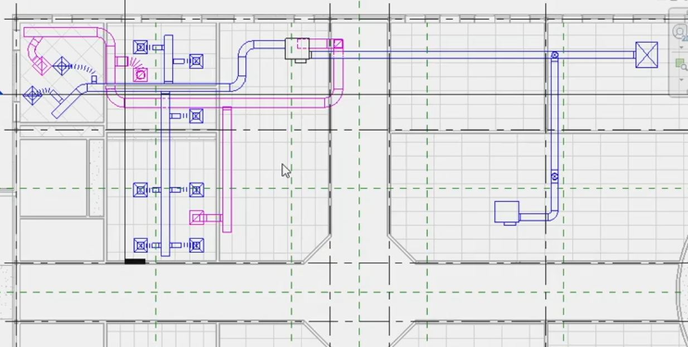Expand the zoom options dropdown arrow
Screen dimensions: 688x347
pyautogui.click(x=681, y=79)
